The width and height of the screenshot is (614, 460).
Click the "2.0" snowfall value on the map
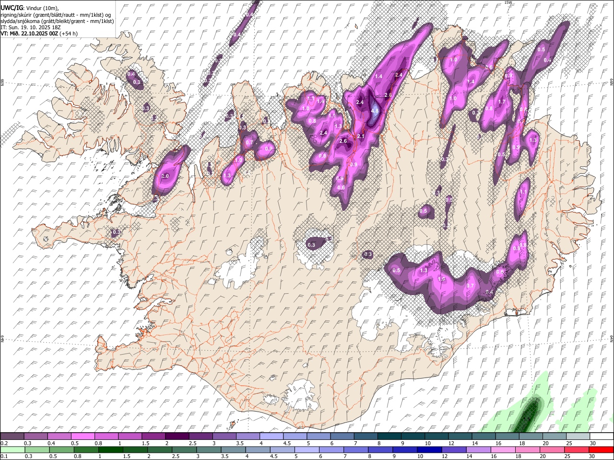coord(165,176)
